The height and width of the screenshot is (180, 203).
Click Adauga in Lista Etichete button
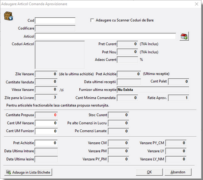[x=28, y=172]
